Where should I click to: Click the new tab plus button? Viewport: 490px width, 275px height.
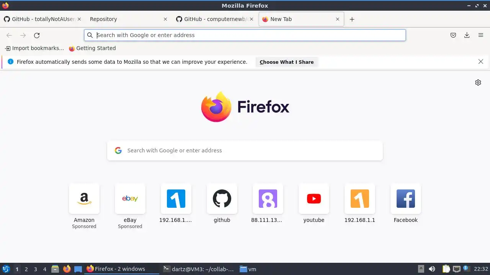click(352, 19)
